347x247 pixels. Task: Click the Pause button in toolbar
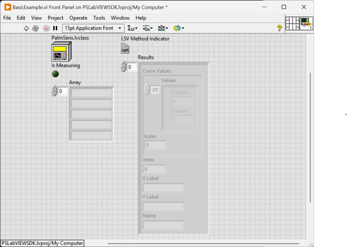[x=55, y=28]
